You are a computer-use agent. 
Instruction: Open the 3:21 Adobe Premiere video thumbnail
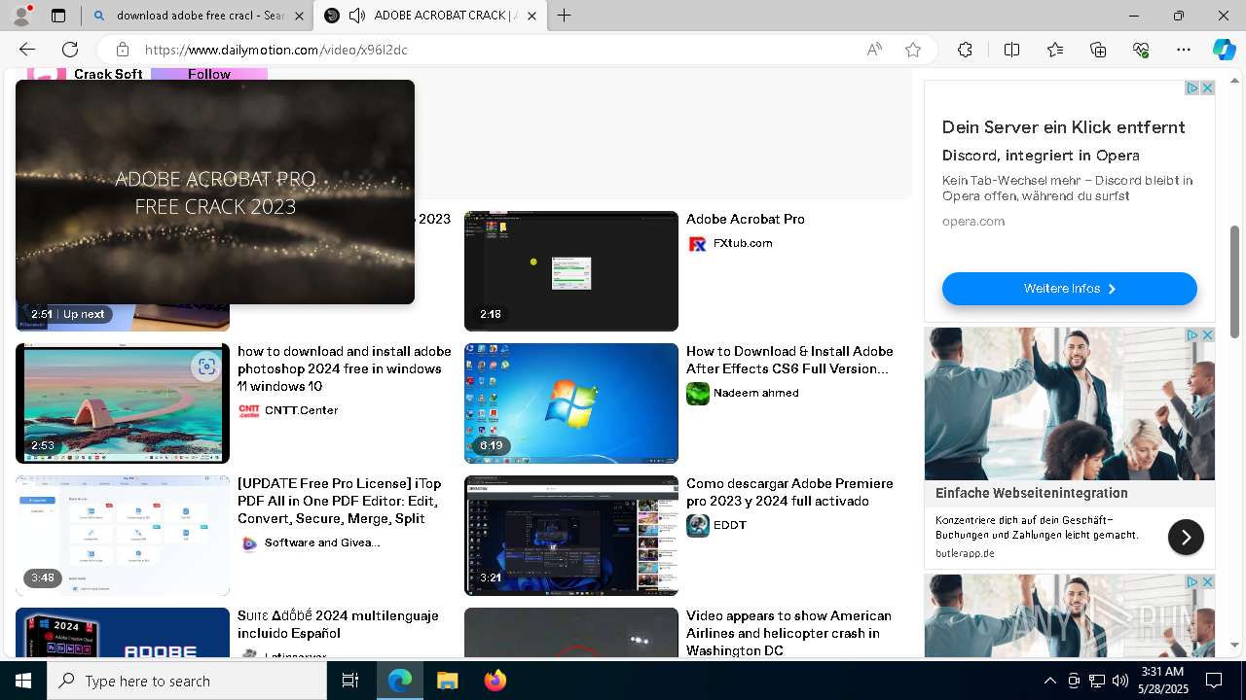[x=571, y=536]
